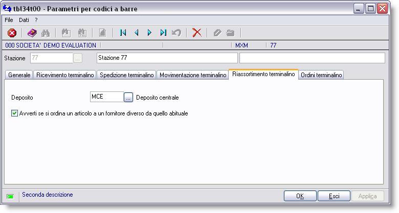
Task: Open the File menu
Action: click(9, 20)
